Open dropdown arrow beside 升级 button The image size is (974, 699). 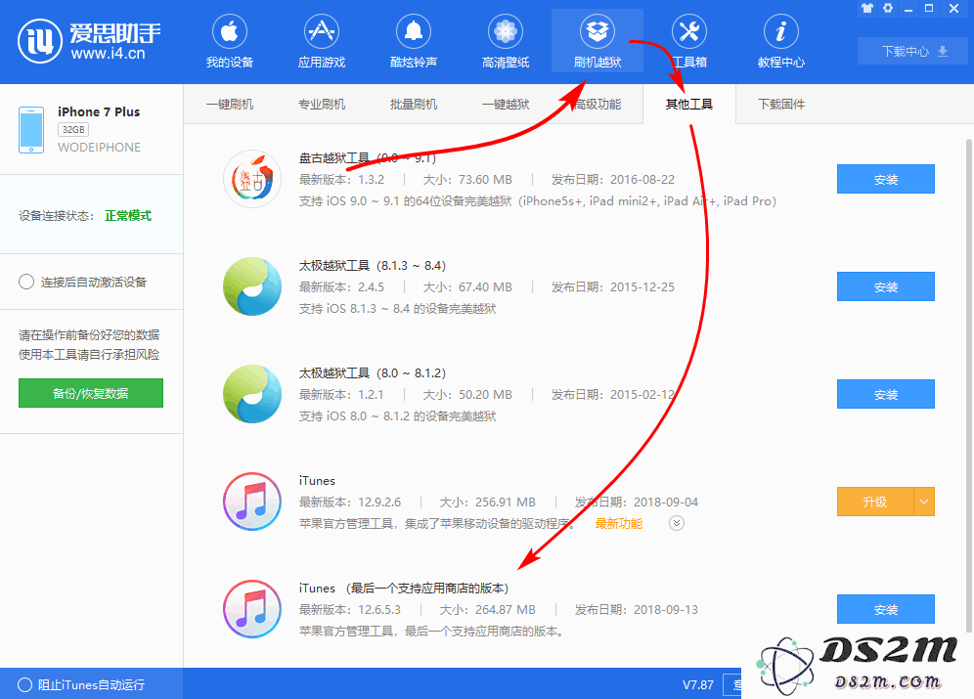coord(924,502)
